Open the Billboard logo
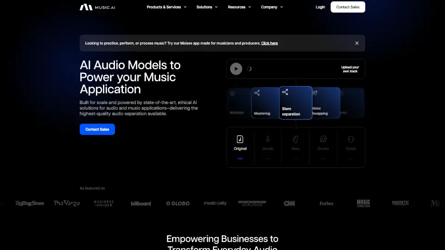Image resolution: width=445 pixels, height=250 pixels. 141,204
